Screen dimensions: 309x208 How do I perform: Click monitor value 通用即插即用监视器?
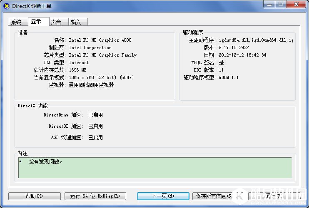92,85
